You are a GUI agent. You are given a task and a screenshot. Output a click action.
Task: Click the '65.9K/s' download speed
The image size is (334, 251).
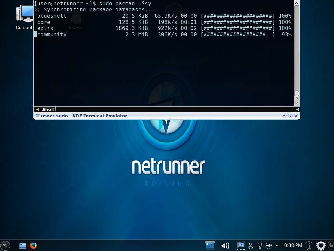click(x=166, y=16)
